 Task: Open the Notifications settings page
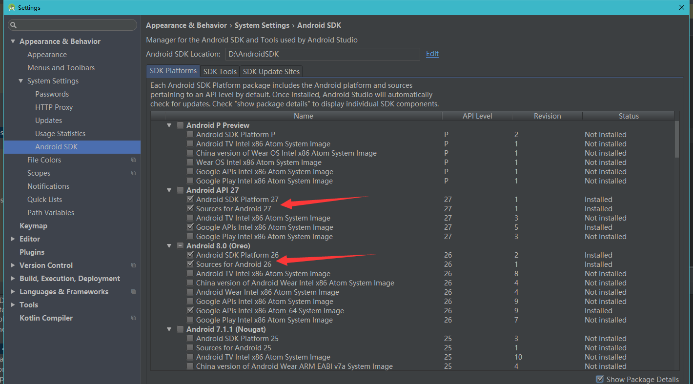pyautogui.click(x=48, y=186)
